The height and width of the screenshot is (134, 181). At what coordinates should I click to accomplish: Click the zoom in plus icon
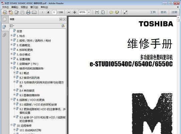click(75, 12)
